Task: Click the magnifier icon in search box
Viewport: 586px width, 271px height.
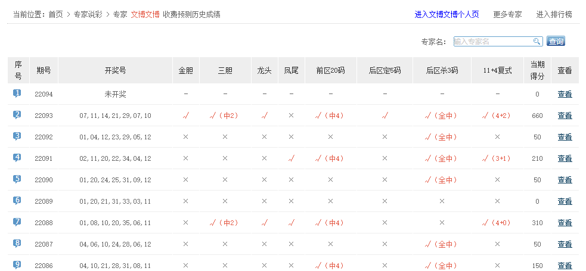Action: coord(537,41)
